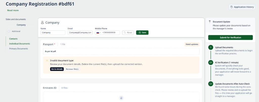Click the Emirates ID section title
Screen dimensions: 259x102
50,88
